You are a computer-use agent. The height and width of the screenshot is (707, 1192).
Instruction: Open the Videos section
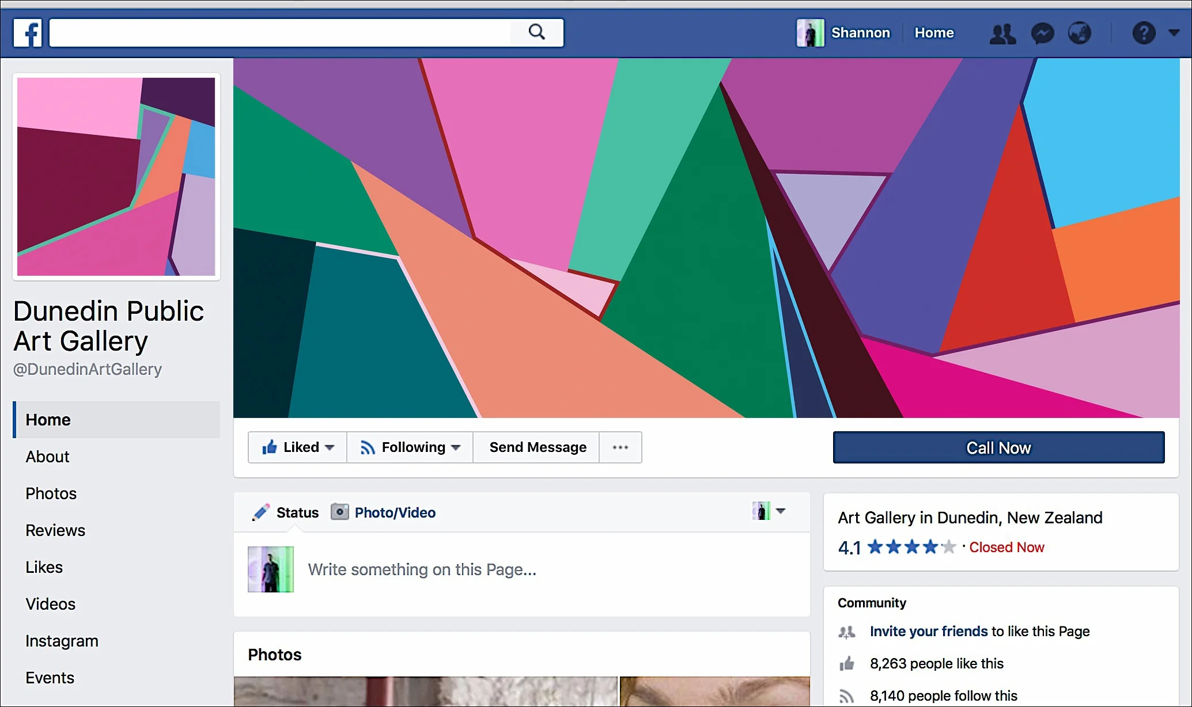coord(50,604)
